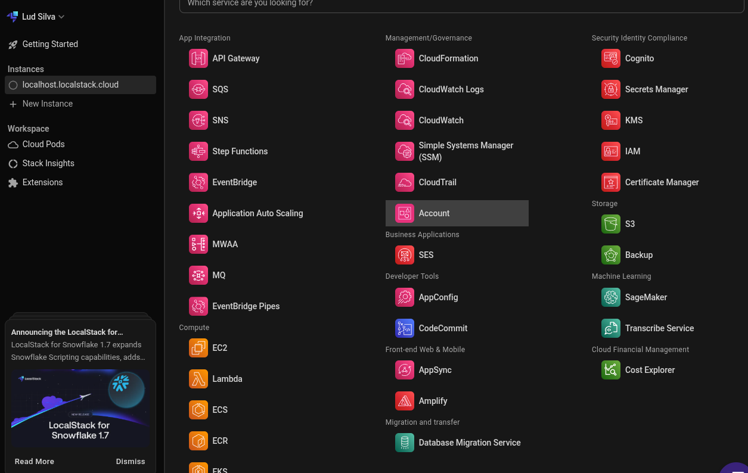Viewport: 748px width, 473px height.
Task: Click the LocalStack for Snowflake thumbnail
Action: [x=80, y=408]
